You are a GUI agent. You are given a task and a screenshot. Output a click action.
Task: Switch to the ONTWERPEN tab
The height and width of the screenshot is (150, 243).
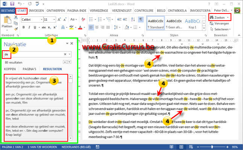tap(56, 10)
